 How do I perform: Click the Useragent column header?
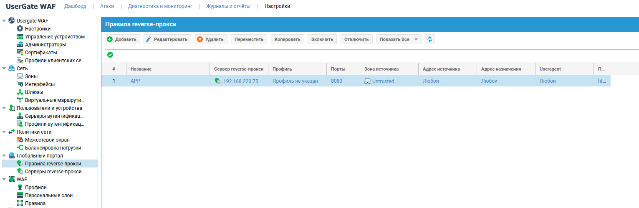click(x=564, y=69)
